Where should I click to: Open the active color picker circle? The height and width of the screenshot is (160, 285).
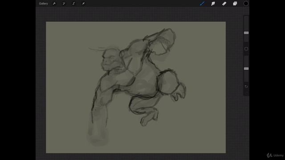tap(246, 4)
